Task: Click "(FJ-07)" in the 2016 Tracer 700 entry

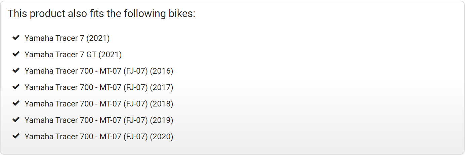Action: coord(135,71)
